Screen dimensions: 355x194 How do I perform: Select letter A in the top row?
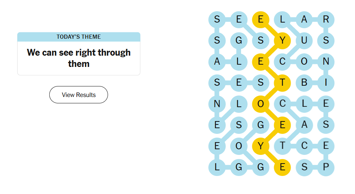click(304, 19)
